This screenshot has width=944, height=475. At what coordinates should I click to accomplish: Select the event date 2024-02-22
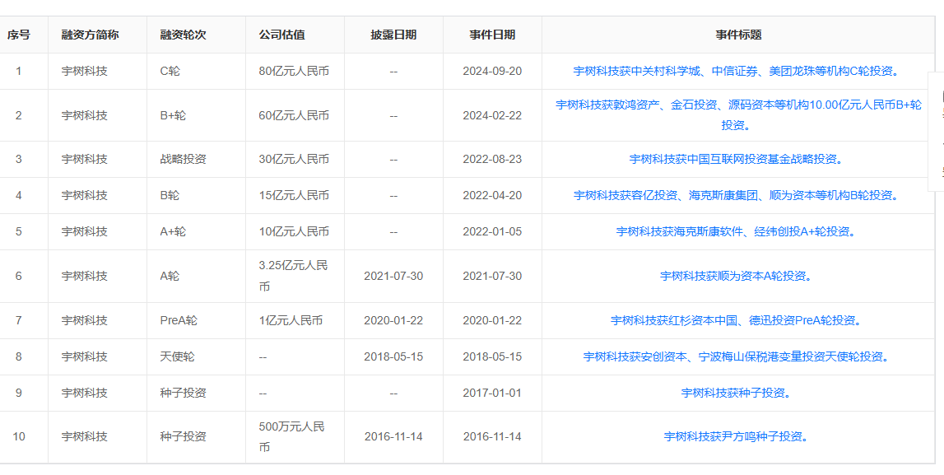click(492, 115)
